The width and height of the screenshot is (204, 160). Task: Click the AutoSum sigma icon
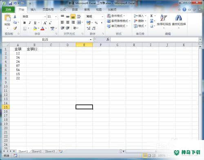click(151, 16)
